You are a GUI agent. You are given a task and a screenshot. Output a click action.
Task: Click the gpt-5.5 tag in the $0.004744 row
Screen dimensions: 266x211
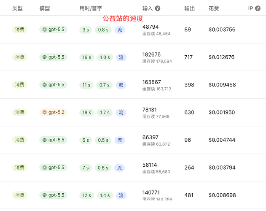tap(53, 140)
